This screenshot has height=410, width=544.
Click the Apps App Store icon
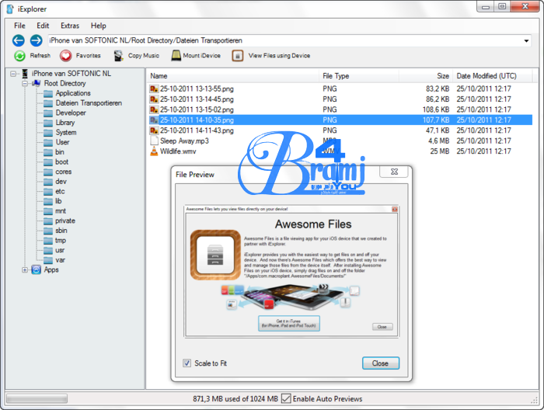[36, 269]
